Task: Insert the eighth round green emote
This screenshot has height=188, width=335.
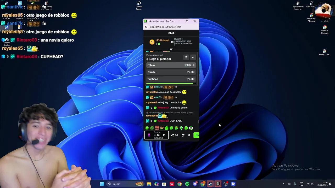Action: click(x=181, y=128)
